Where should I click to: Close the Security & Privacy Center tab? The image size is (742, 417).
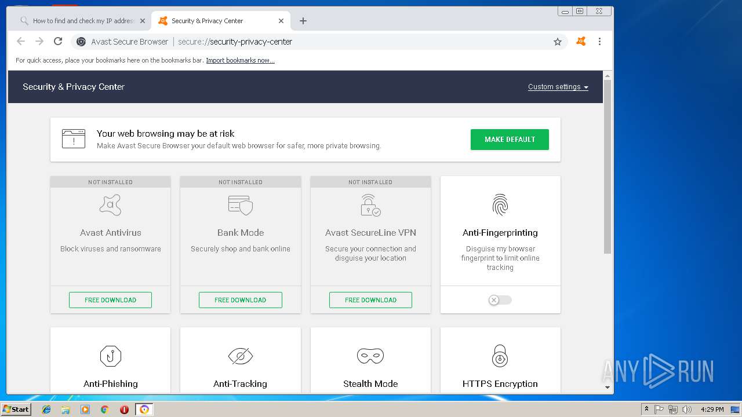281,21
